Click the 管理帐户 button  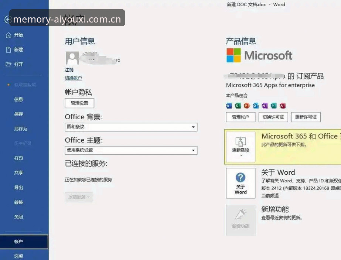241,117
